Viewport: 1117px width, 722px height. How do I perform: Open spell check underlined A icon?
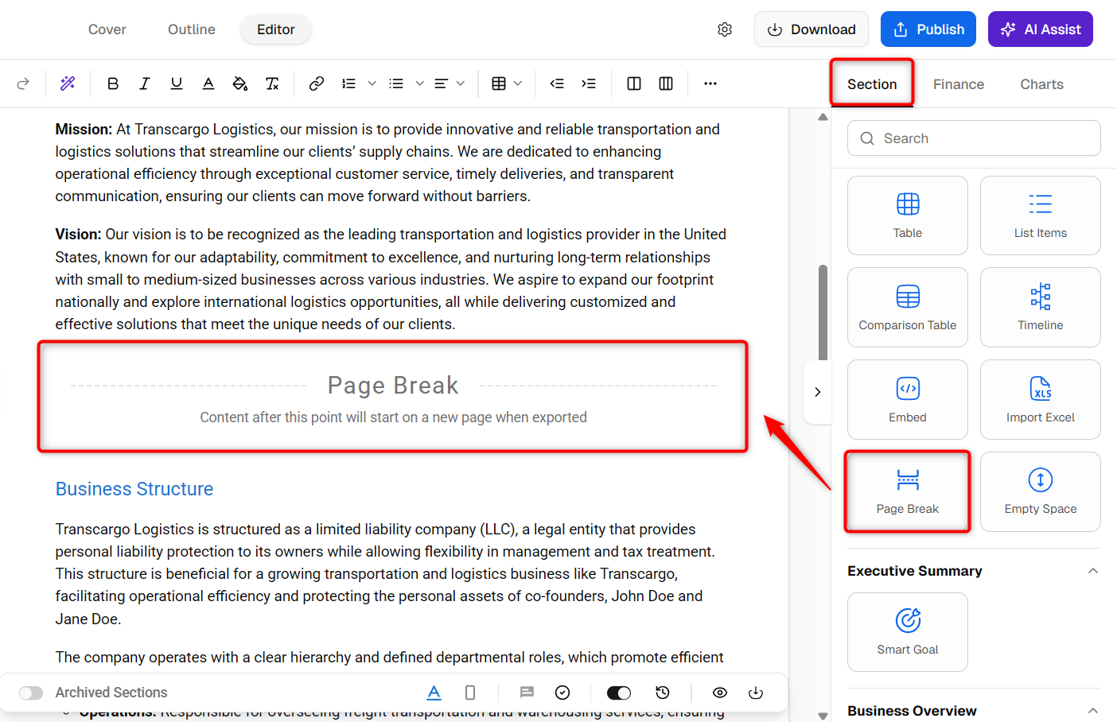(x=434, y=693)
